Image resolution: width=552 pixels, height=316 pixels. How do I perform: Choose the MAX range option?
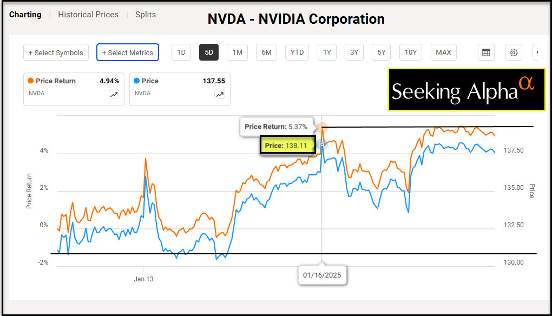coord(443,52)
